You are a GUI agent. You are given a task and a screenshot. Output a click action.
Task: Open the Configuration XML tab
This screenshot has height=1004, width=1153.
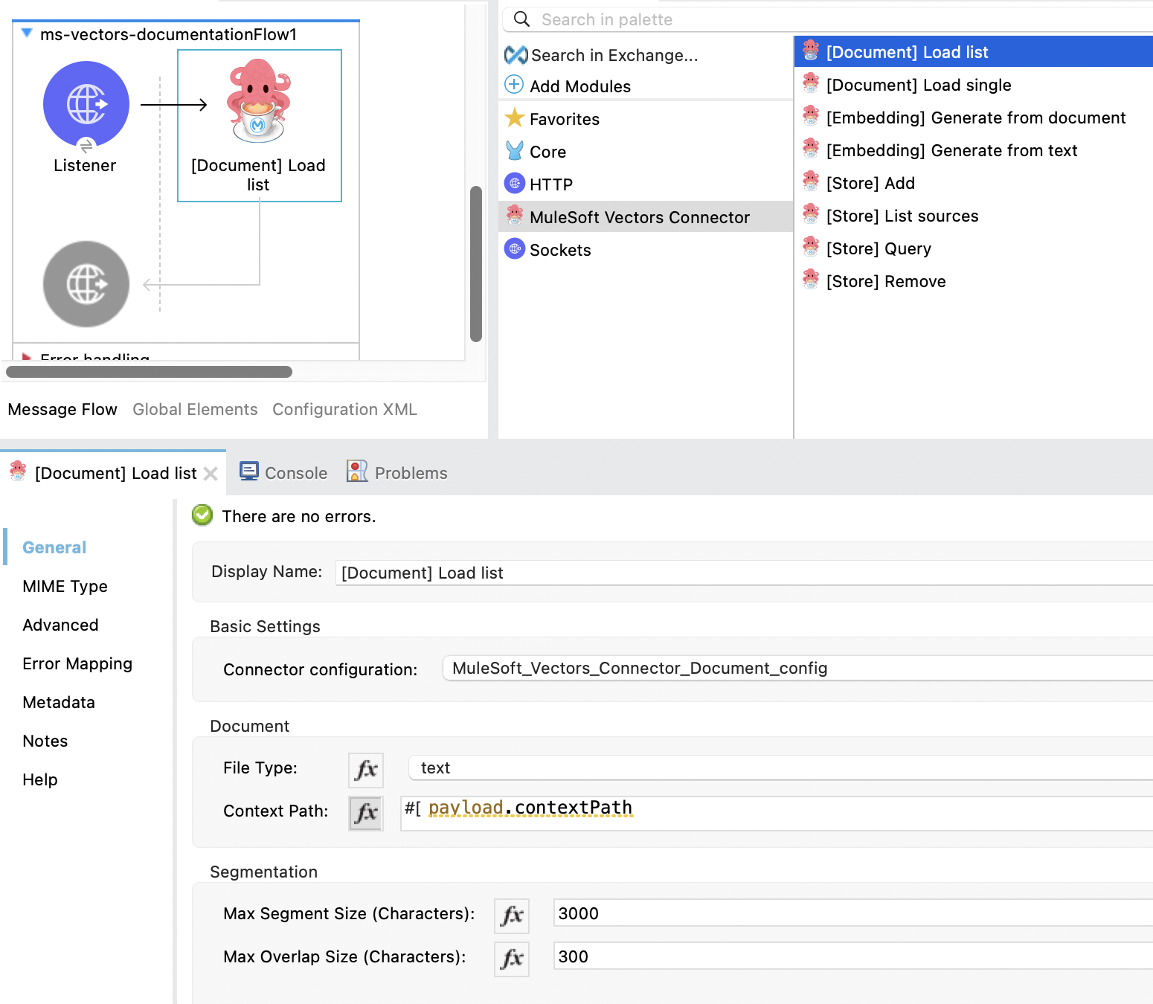point(344,409)
